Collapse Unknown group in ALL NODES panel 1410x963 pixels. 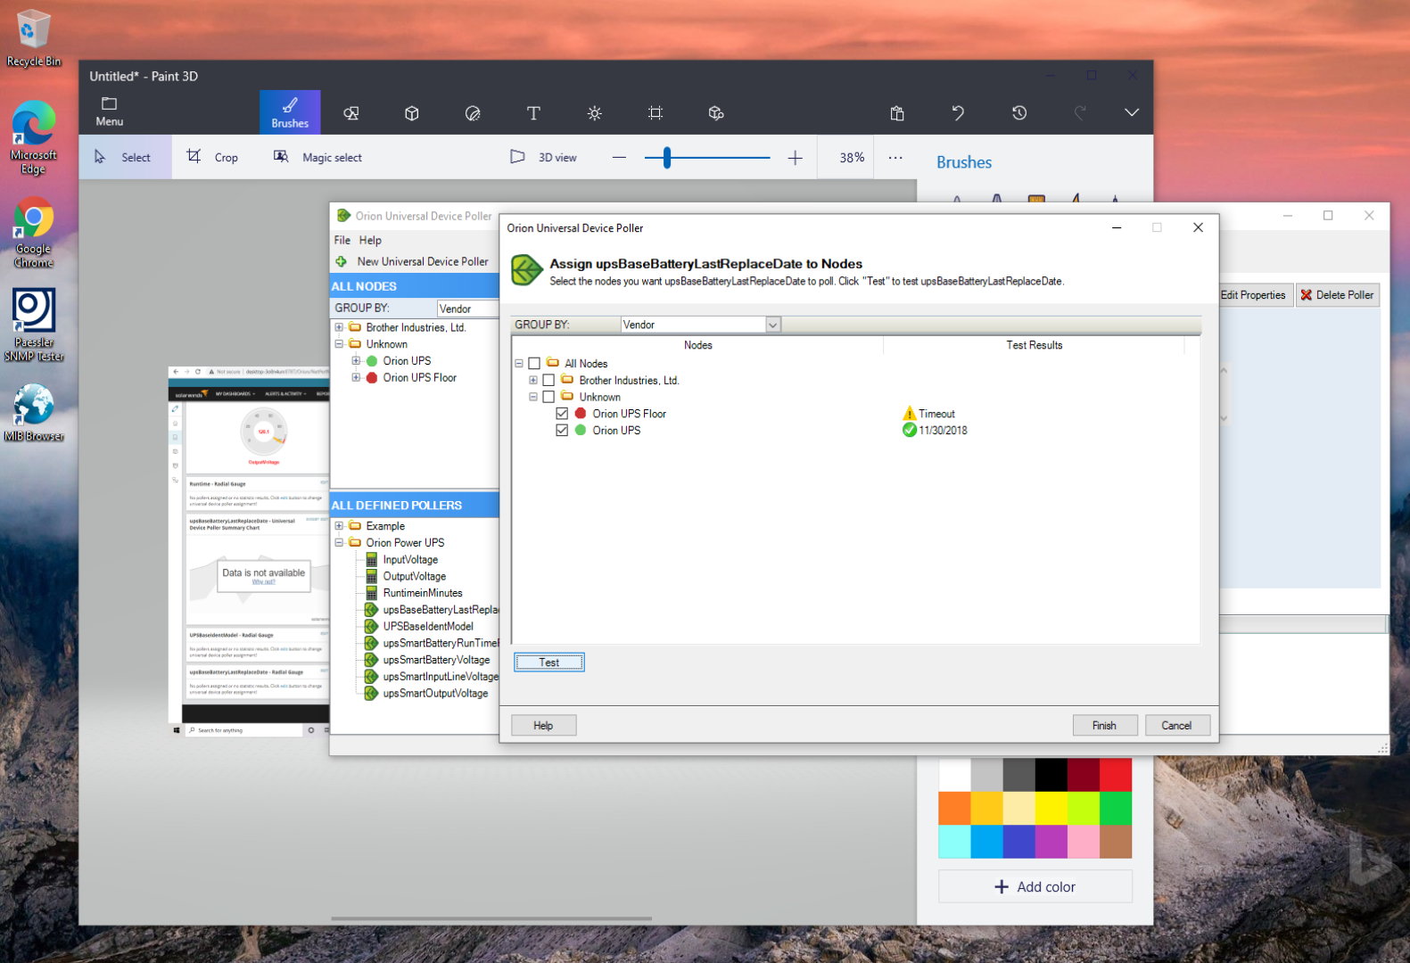click(x=339, y=344)
